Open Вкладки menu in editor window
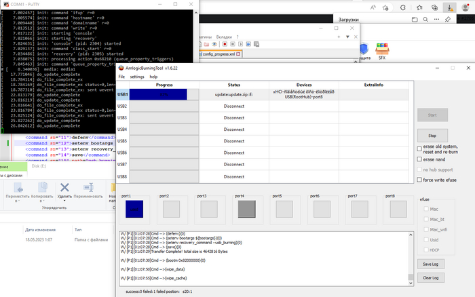Viewport: 475px width, 297px height. 224,37
